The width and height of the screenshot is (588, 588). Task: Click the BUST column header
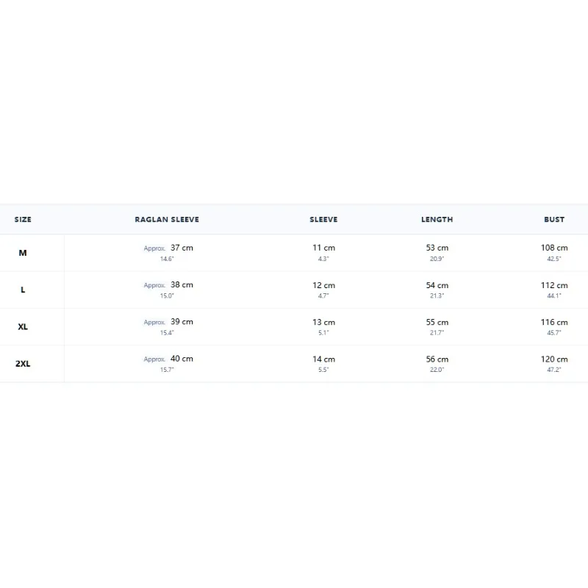click(554, 220)
